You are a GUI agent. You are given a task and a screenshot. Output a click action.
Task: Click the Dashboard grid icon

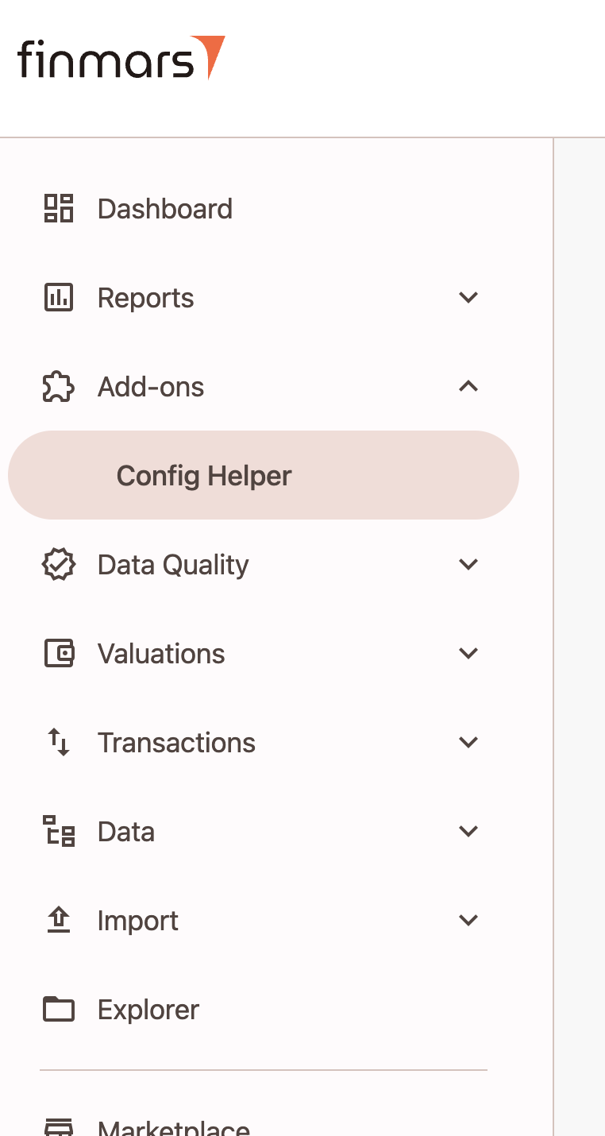(58, 208)
